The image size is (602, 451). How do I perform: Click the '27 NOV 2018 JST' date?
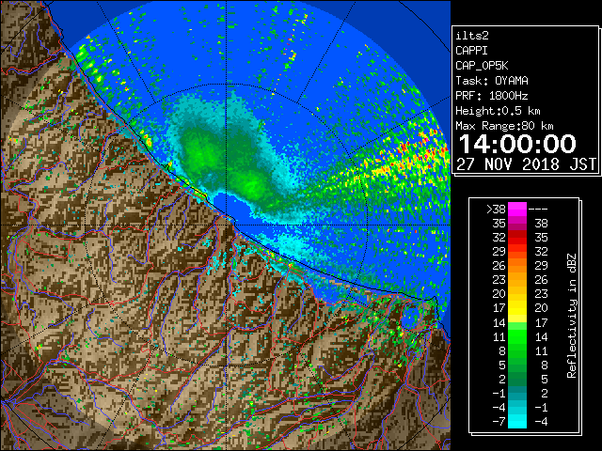[527, 164]
